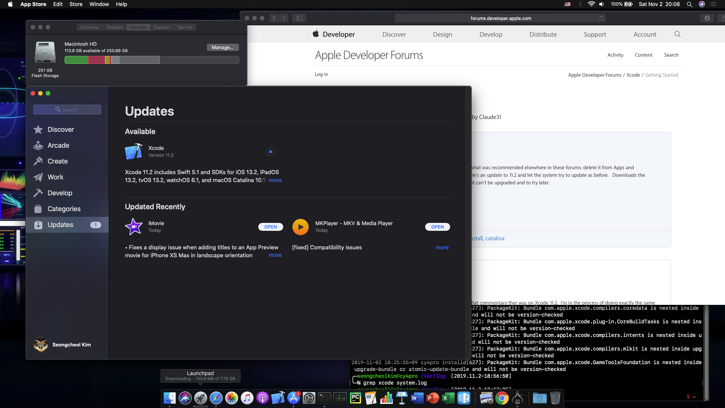
Task: Select the Develop sidebar item
Action: (60, 193)
